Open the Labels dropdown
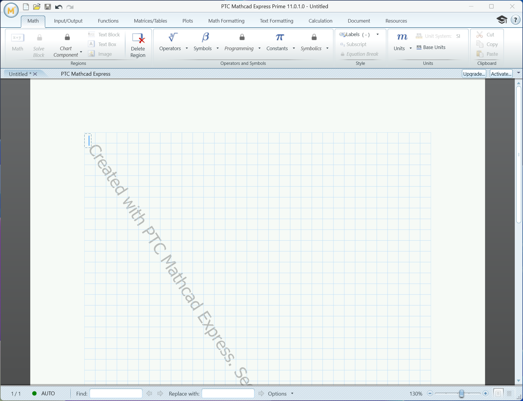 pos(378,34)
